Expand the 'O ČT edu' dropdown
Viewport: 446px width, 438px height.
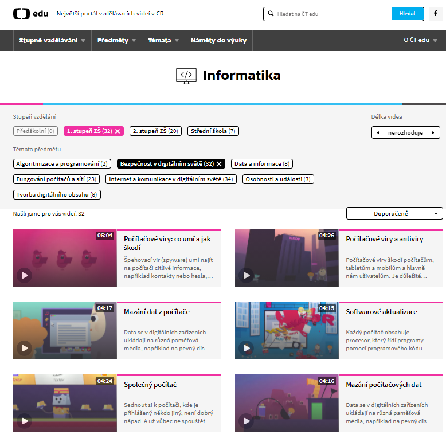(420, 41)
